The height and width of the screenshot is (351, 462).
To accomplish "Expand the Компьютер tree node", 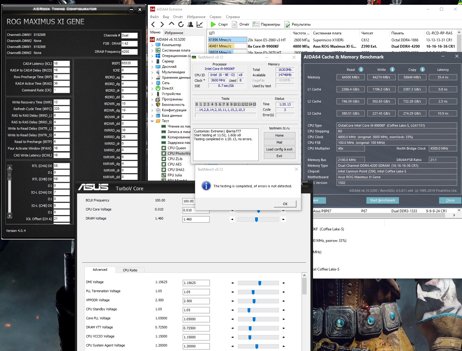I will (152, 45).
